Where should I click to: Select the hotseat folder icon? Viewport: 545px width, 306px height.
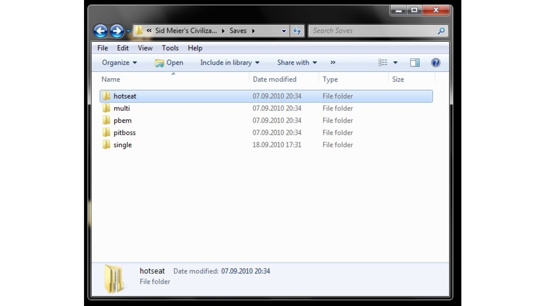coord(106,96)
